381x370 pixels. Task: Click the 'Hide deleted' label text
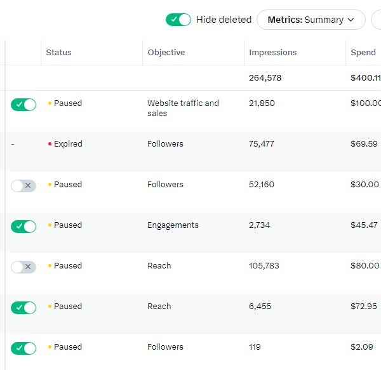[x=224, y=20]
